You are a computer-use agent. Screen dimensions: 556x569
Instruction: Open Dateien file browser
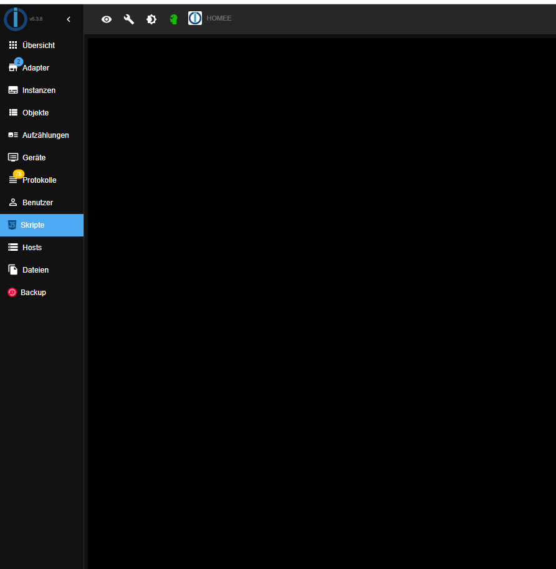coord(42,270)
